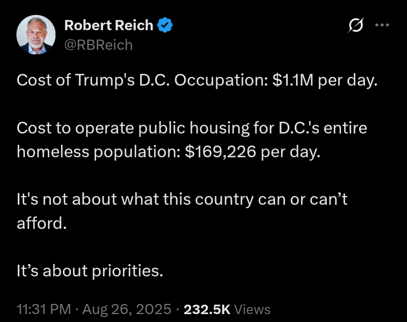Click the Aug 26, 2025 date
This screenshot has height=322, width=407.
[x=127, y=309]
